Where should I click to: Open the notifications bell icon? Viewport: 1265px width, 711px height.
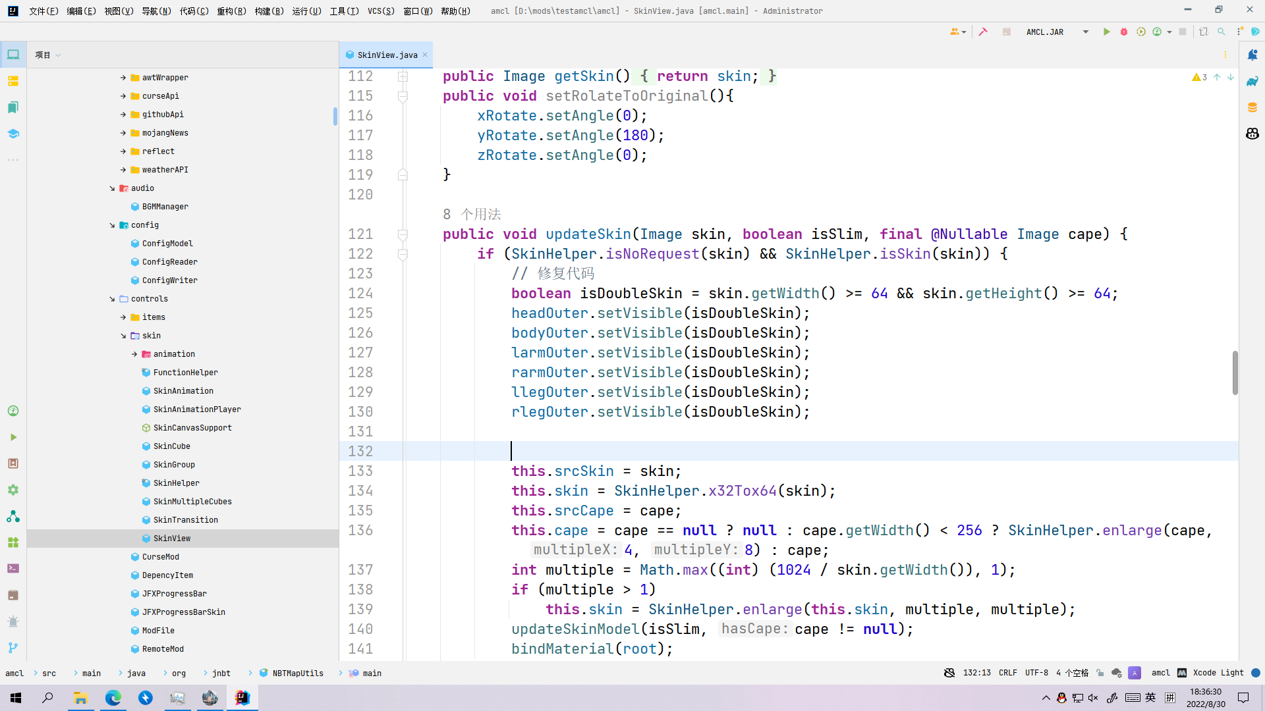(1253, 55)
